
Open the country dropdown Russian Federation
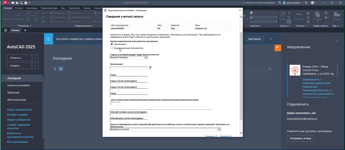(129, 58)
